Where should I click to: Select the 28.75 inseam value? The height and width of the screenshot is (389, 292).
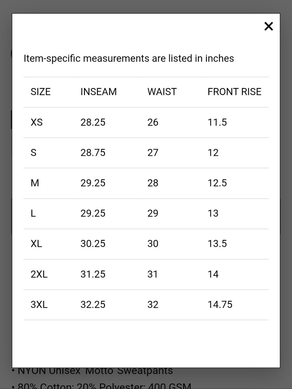click(x=93, y=153)
